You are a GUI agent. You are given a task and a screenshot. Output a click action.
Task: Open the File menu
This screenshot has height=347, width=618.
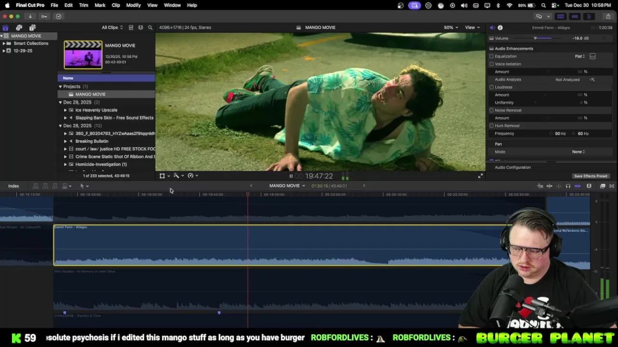(x=55, y=5)
